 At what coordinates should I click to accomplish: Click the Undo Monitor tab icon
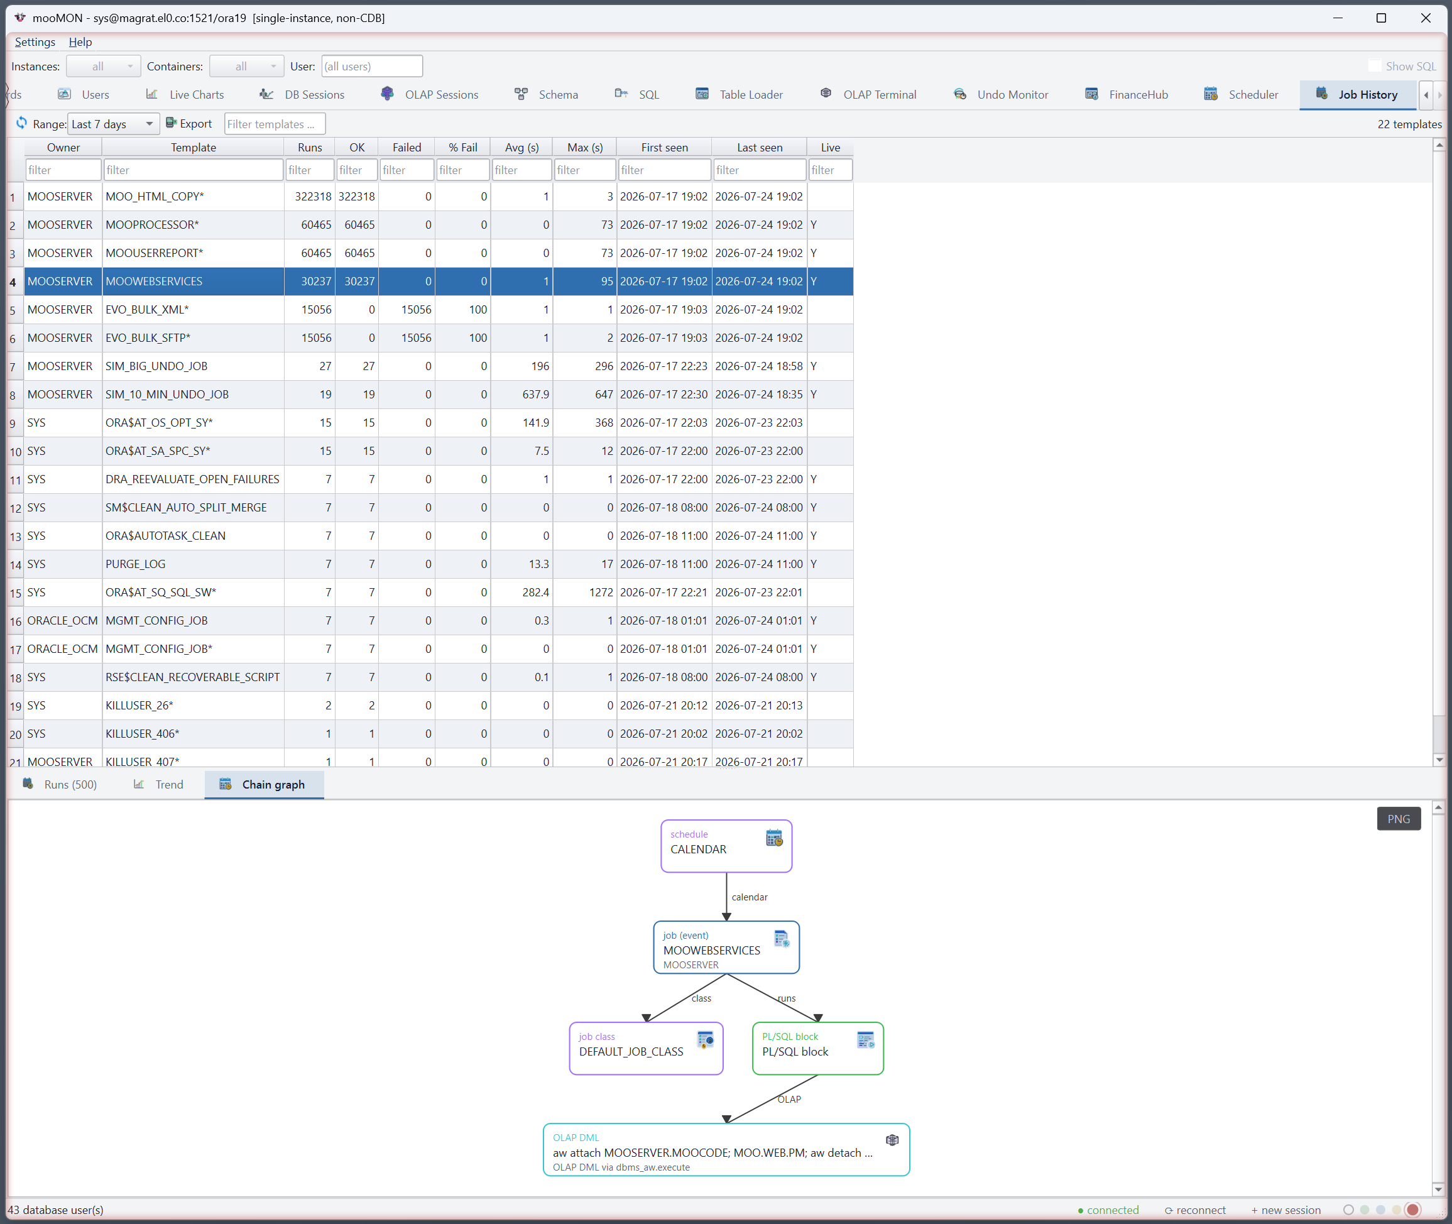[960, 94]
